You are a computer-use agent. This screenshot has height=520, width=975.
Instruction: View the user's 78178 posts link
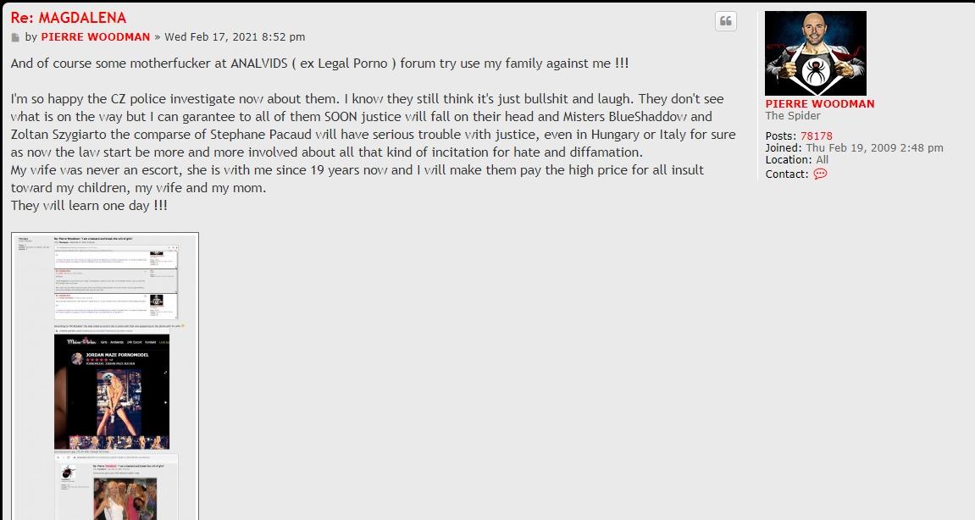click(816, 136)
